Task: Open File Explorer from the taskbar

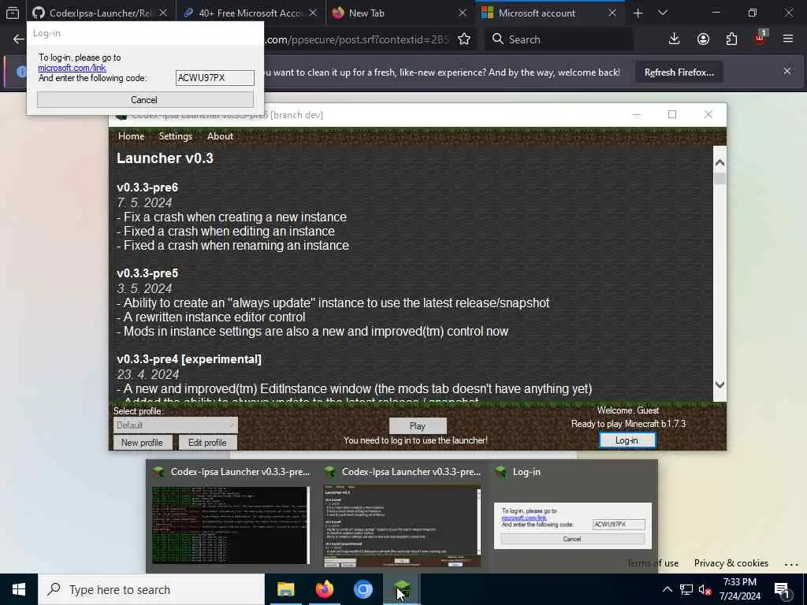Action: pos(285,589)
